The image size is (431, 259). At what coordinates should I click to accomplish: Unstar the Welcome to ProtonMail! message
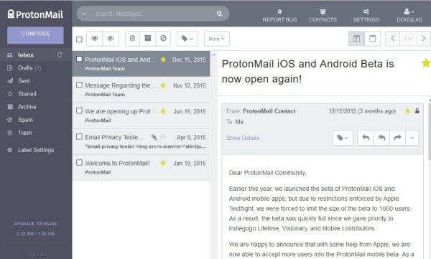(x=163, y=163)
